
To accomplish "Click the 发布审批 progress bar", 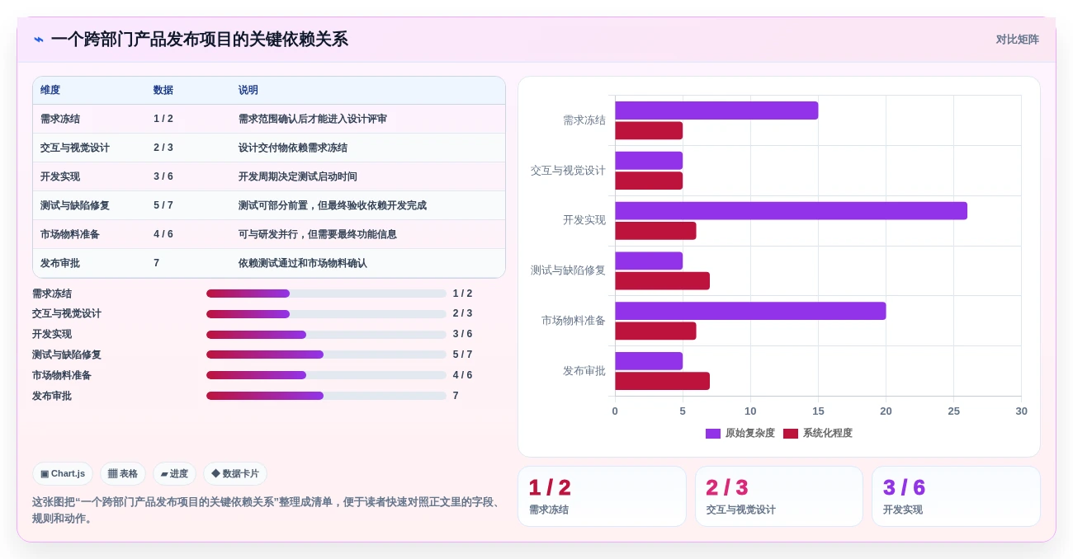I will tap(326, 396).
